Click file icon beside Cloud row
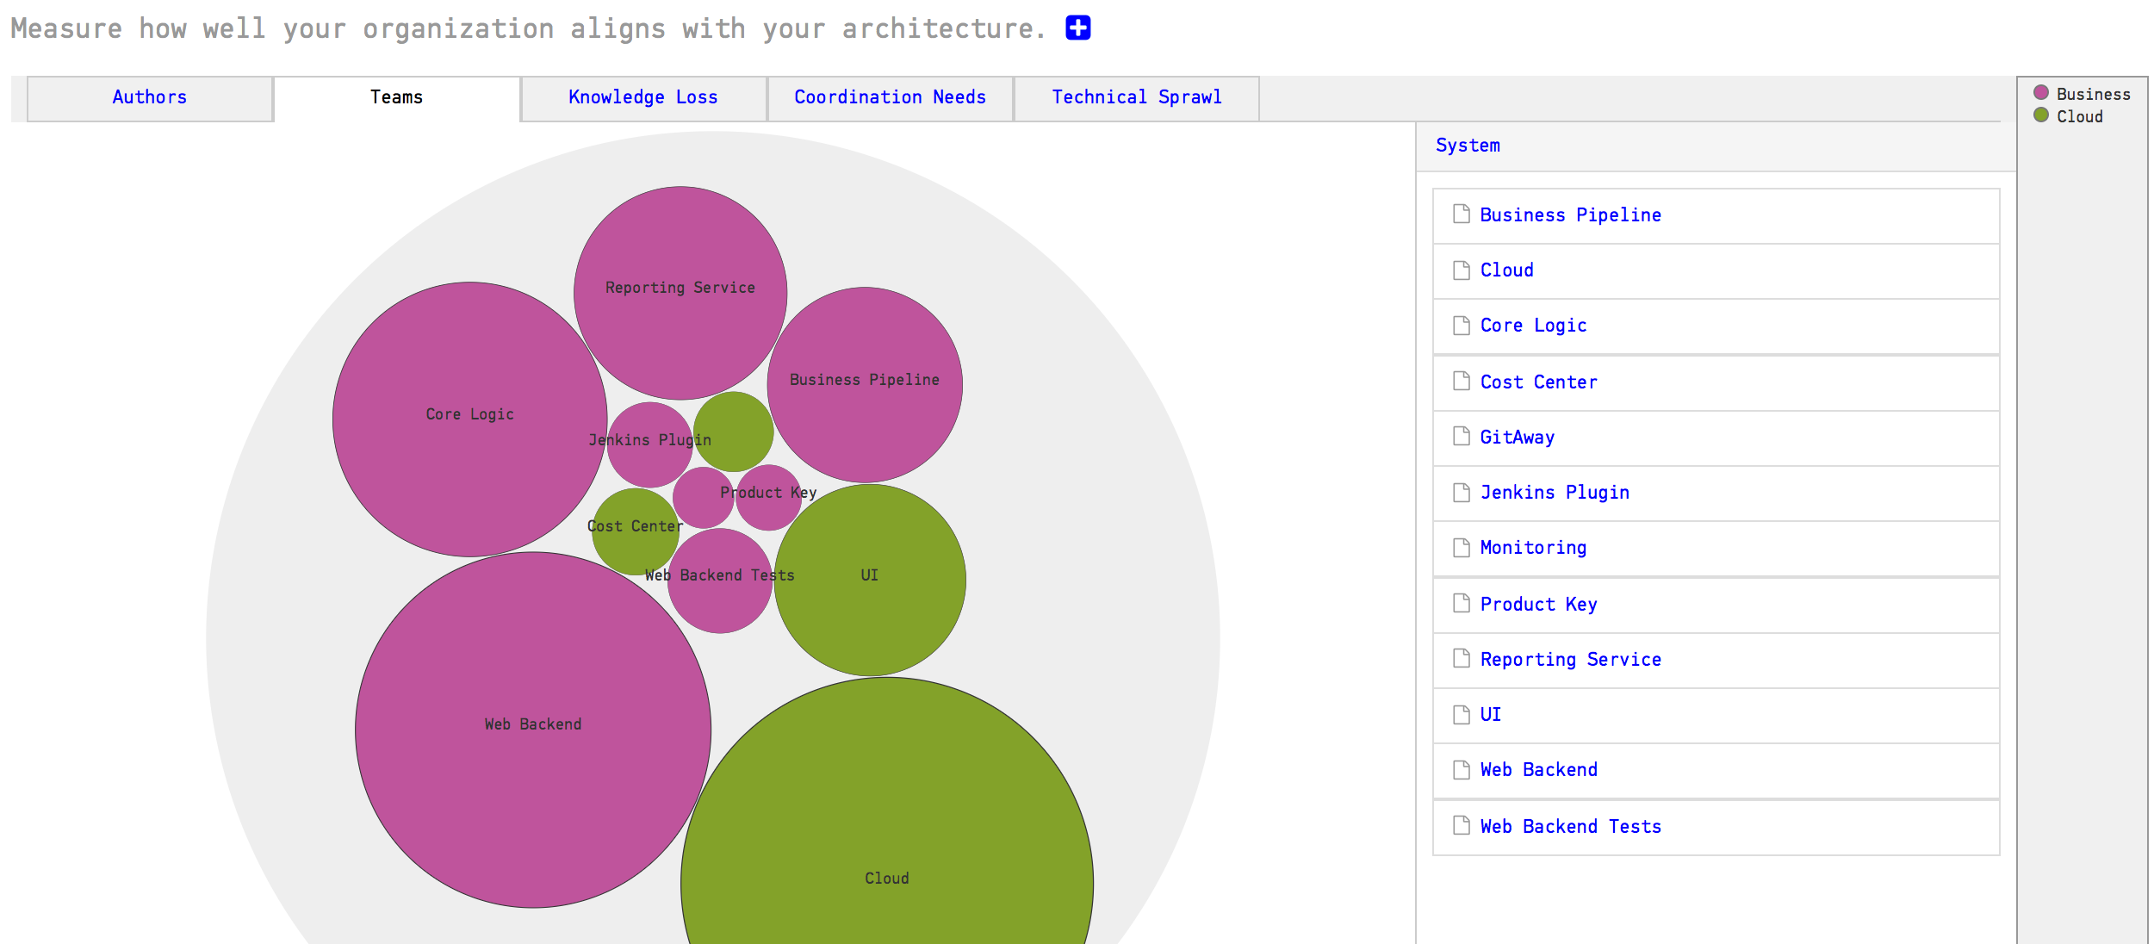 point(1461,270)
